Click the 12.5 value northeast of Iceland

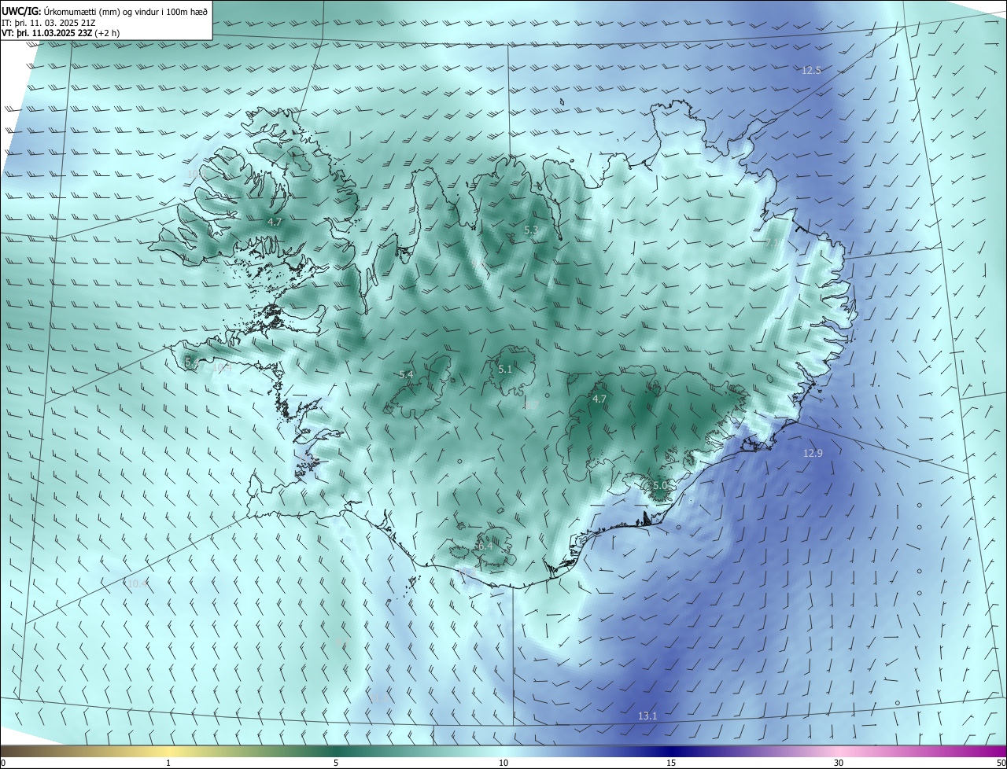click(x=811, y=71)
